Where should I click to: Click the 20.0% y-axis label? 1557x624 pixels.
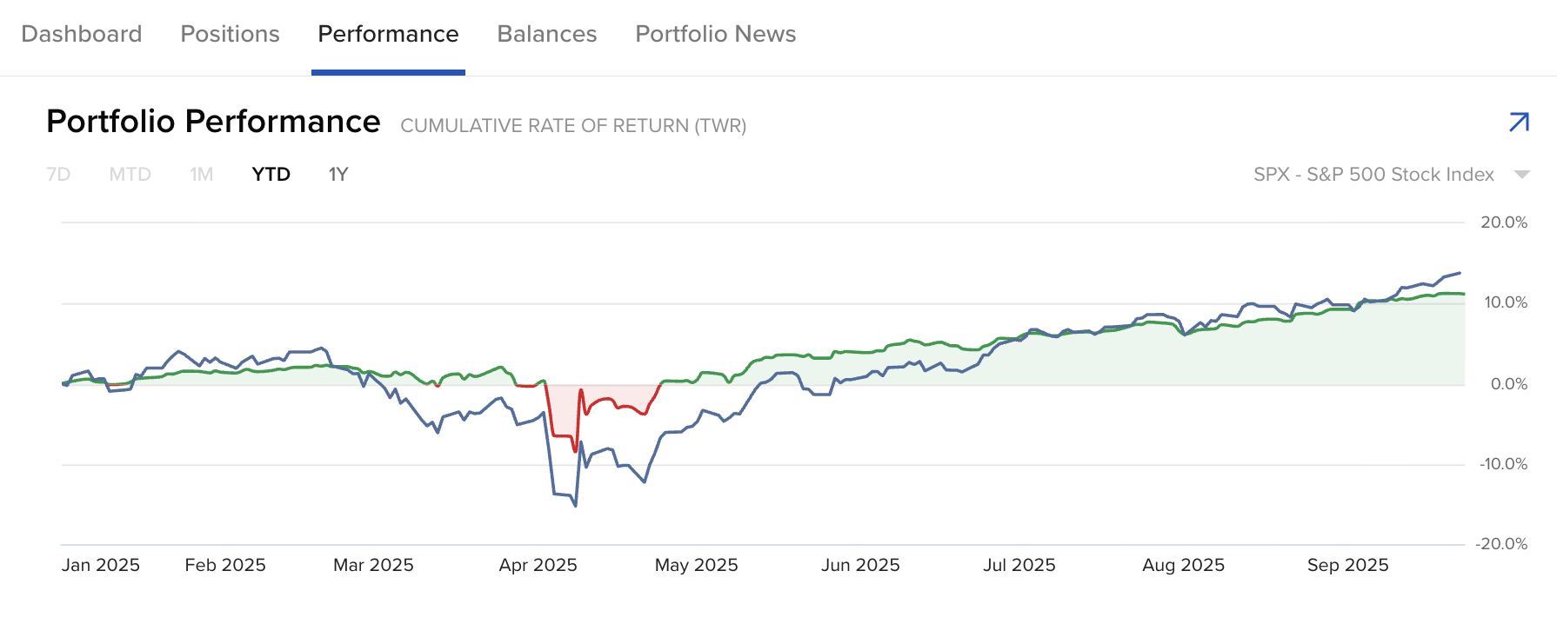point(1503,222)
